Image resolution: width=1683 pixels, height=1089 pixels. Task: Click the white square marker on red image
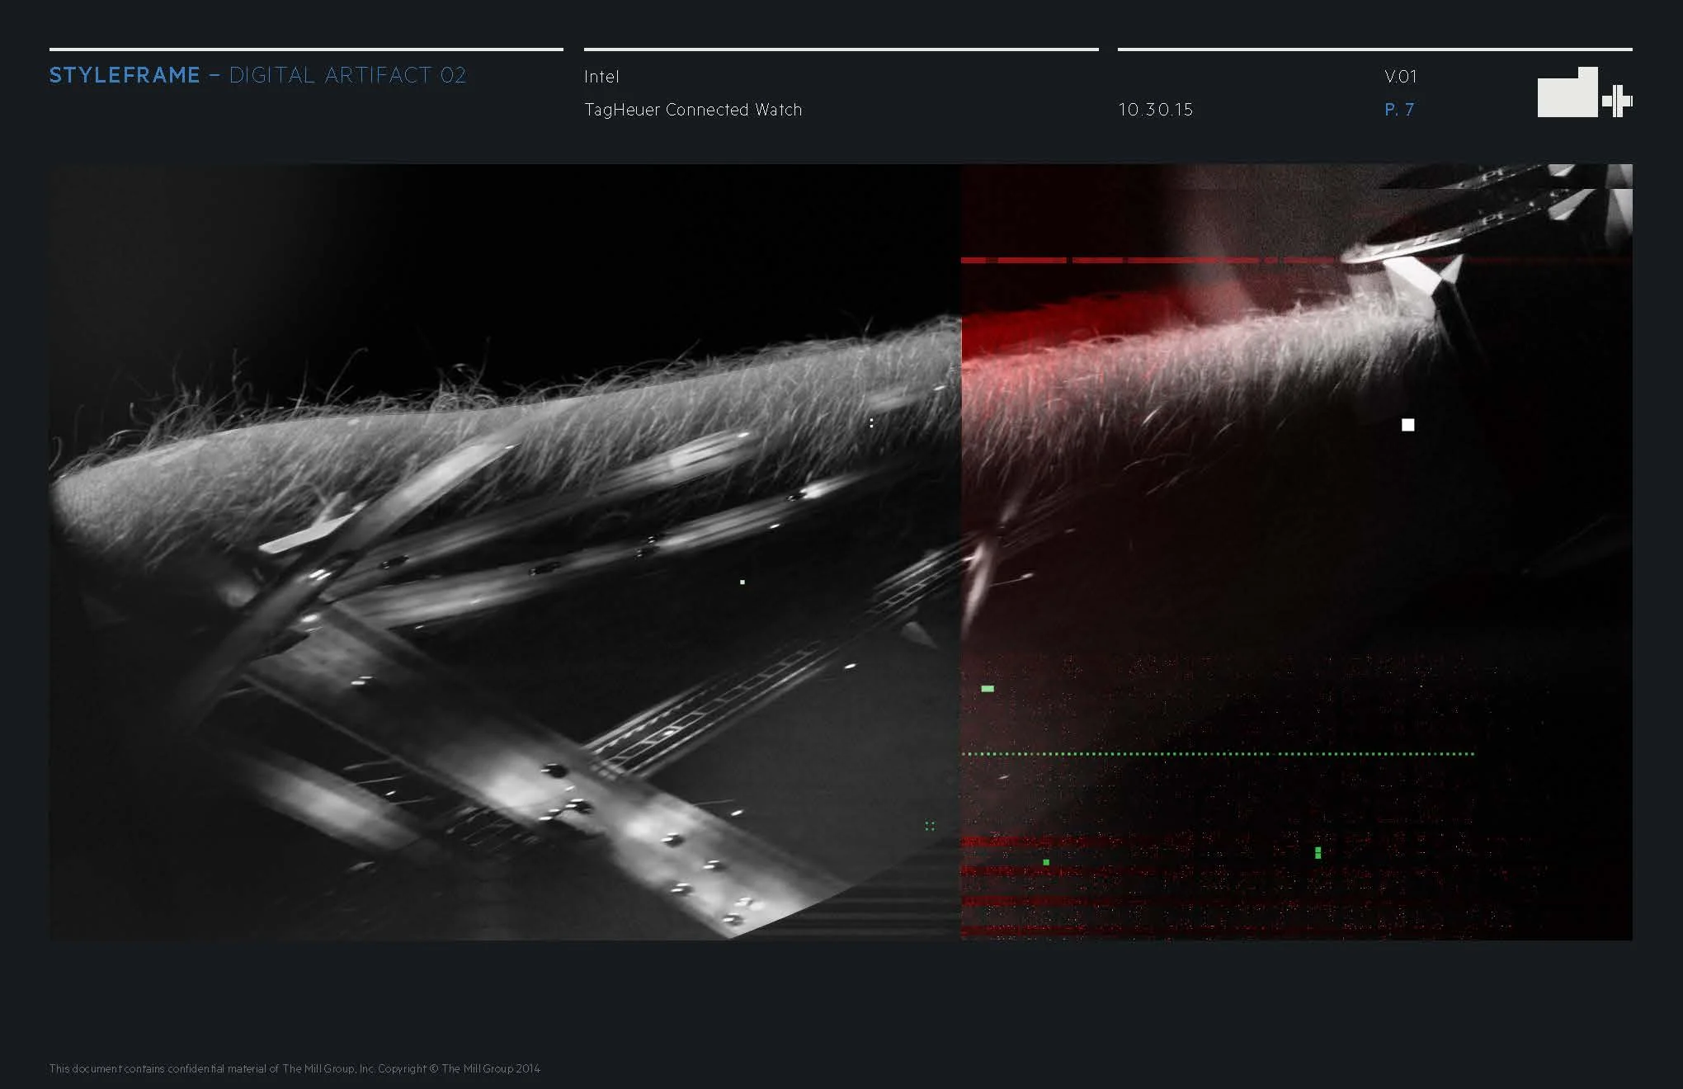coord(1407,425)
